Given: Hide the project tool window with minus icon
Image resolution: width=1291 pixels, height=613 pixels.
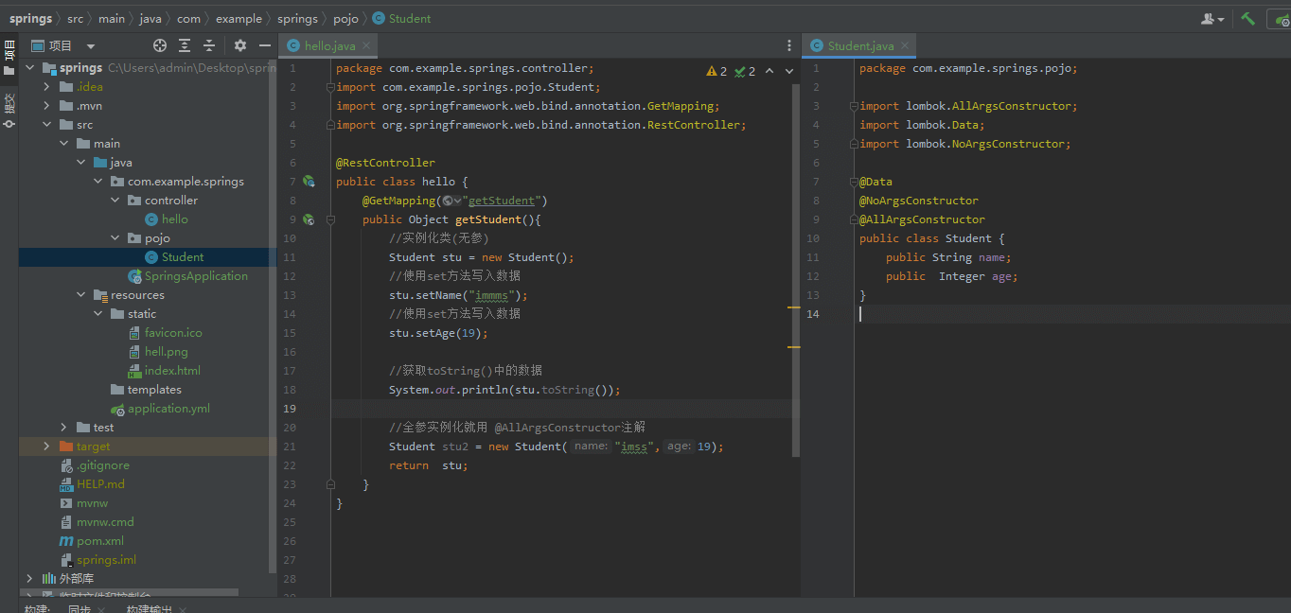Looking at the screenshot, I should click(x=265, y=45).
